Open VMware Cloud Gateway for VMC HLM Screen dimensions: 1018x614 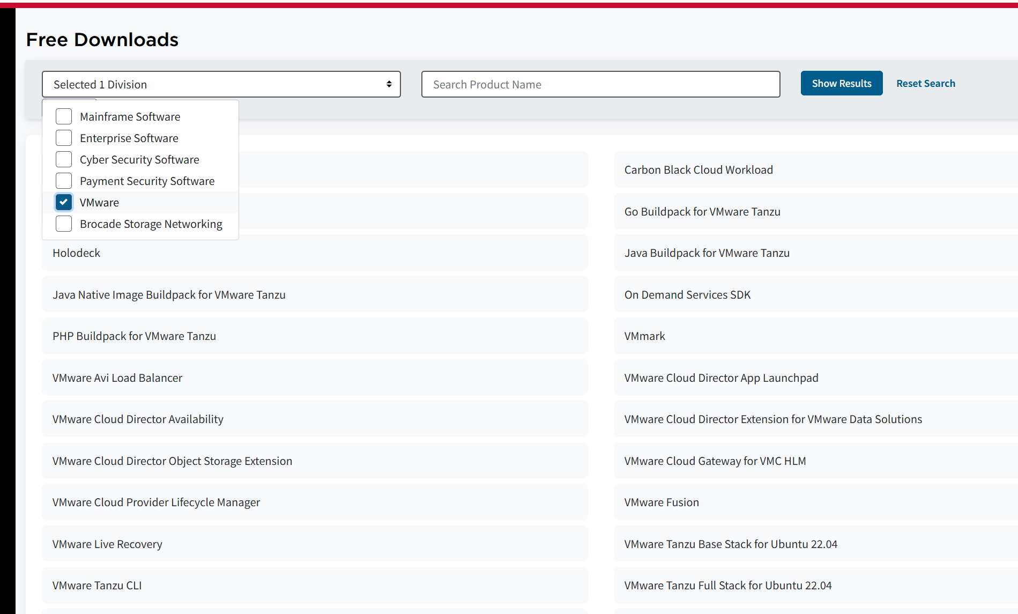816,461
